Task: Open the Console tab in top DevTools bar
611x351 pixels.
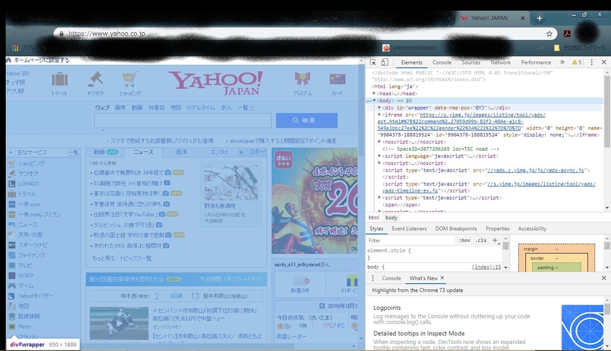Action: coord(442,62)
